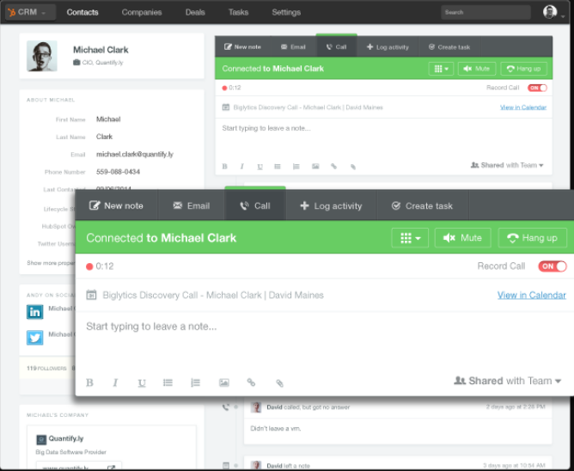Click Mute button in small call bar
574x471 pixels.
point(477,69)
